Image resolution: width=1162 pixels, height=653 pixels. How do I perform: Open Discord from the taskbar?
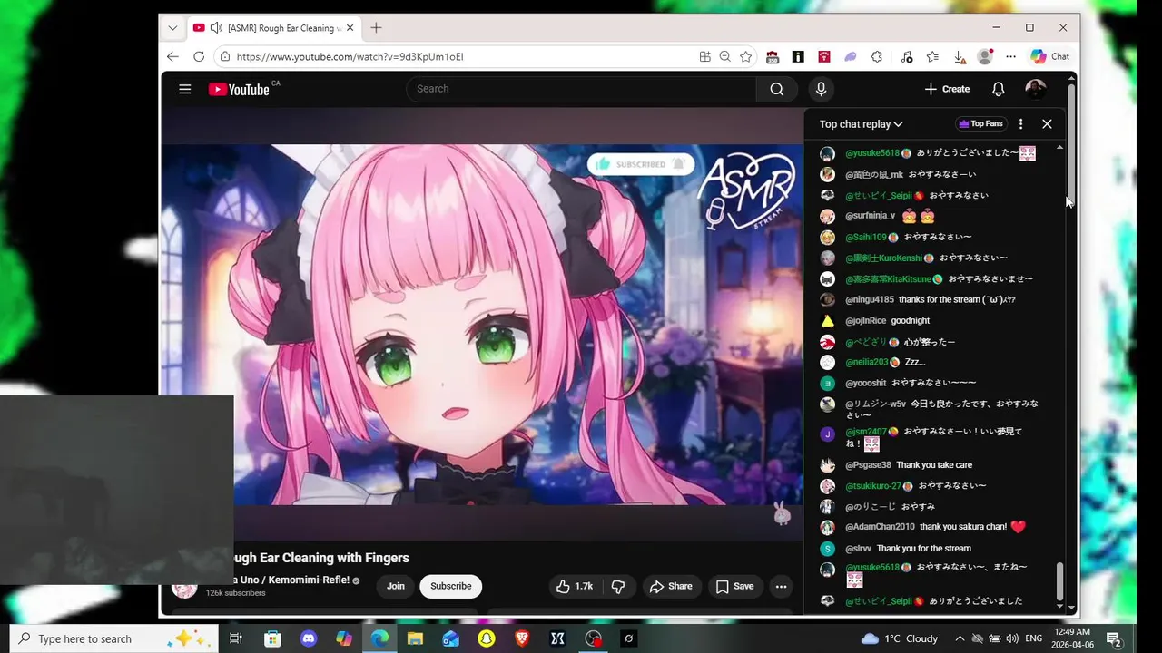[309, 638]
